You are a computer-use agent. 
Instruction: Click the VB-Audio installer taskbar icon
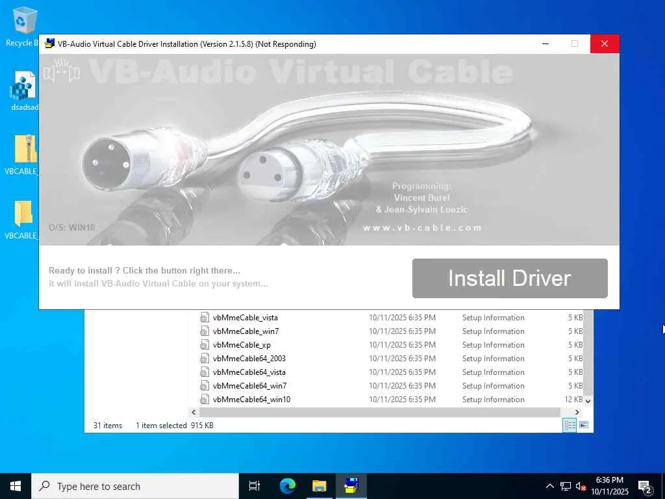351,486
